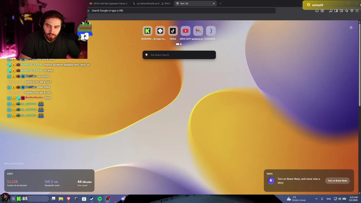Screen dimensions: 361x203
Task: Expand the system tray hidden icons chevron
Action: tap(316, 199)
